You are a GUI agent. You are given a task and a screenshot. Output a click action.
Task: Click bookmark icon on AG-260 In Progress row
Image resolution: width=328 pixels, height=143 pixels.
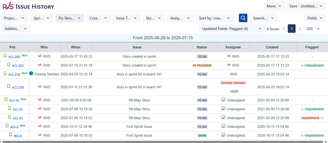[x=9, y=65]
